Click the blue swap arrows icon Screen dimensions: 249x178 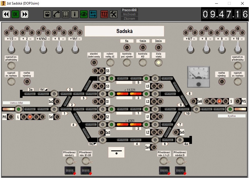[93, 14]
